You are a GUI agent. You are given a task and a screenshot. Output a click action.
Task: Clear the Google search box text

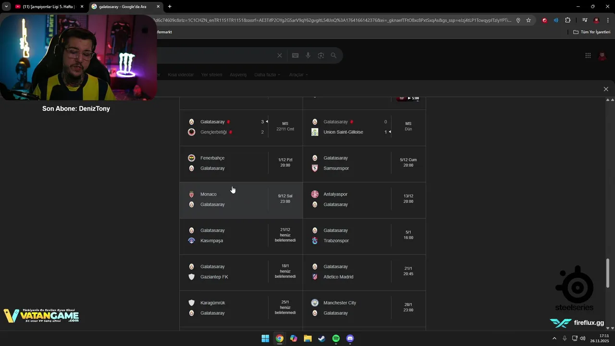click(x=280, y=55)
